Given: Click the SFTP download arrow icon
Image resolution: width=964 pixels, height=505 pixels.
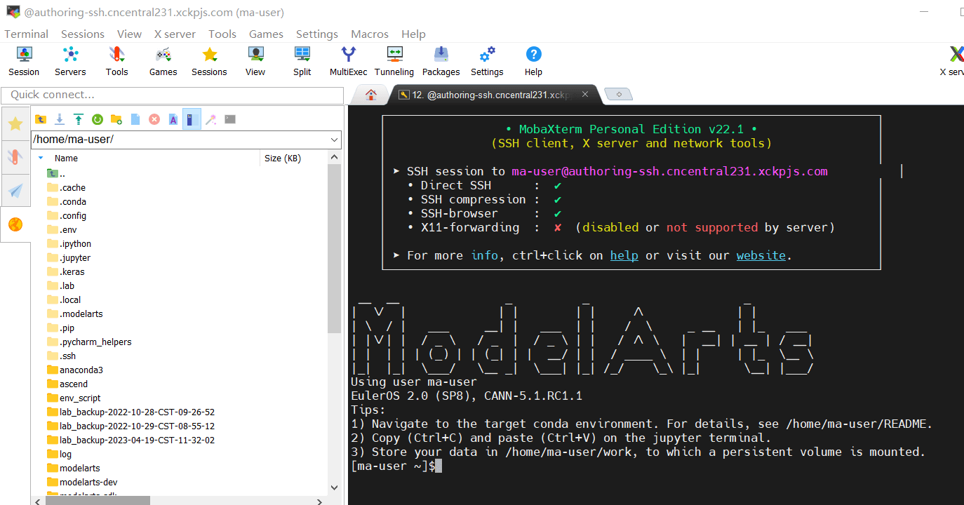Looking at the screenshot, I should click(x=60, y=119).
